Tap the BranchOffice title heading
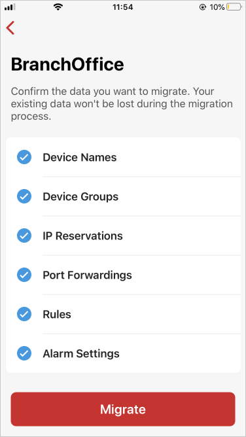246x437 pixels. tap(67, 64)
